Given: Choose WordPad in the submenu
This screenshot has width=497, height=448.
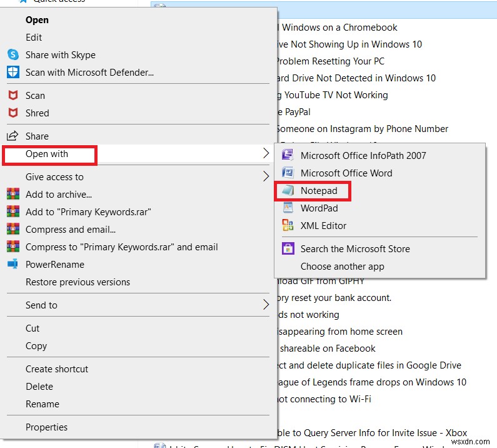Looking at the screenshot, I should click(319, 208).
